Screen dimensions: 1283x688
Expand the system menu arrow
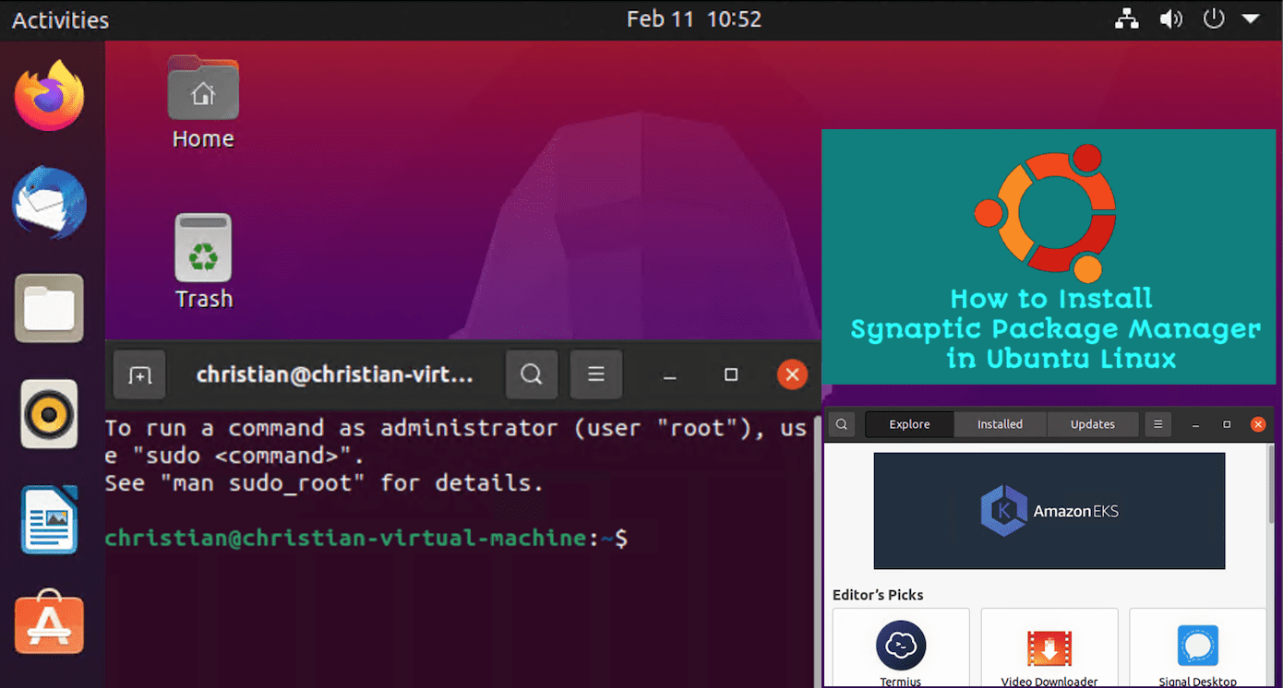coord(1251,18)
